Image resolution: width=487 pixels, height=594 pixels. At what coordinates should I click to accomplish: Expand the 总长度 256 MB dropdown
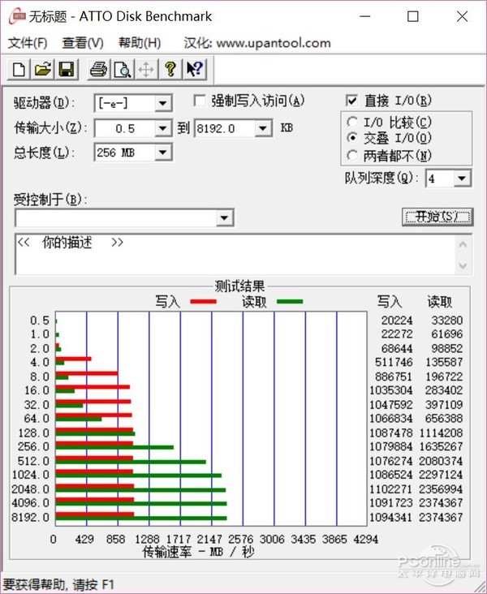pyautogui.click(x=162, y=153)
